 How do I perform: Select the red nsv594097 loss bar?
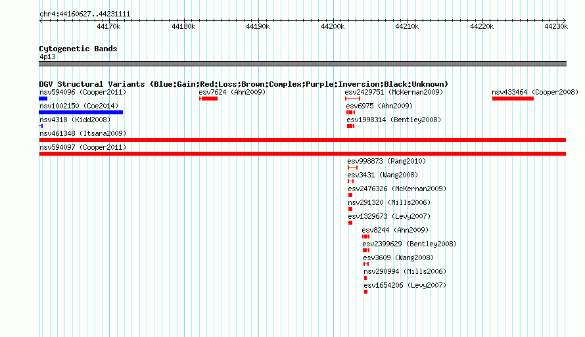coord(302,154)
